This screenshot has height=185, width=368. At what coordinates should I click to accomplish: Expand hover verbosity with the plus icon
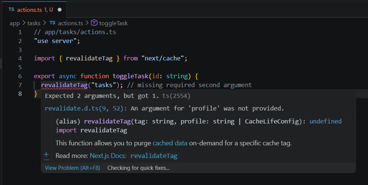pyautogui.click(x=46, y=154)
